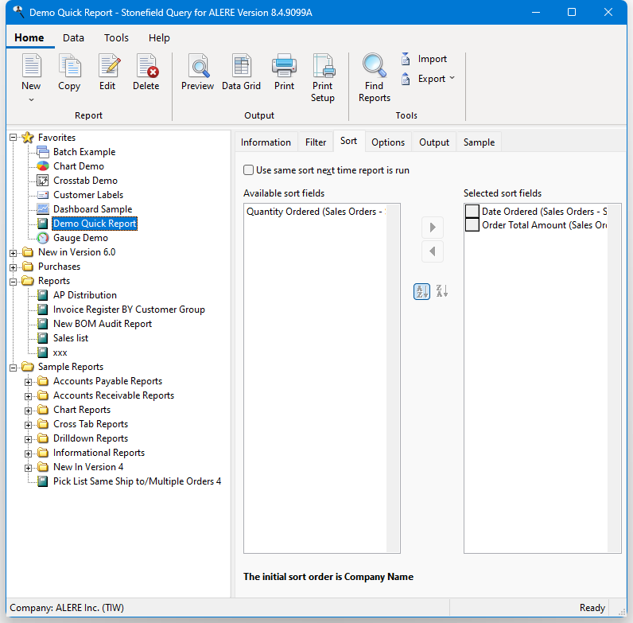The image size is (633, 623).
Task: Remove field with the left arrow button
Action: (x=433, y=251)
